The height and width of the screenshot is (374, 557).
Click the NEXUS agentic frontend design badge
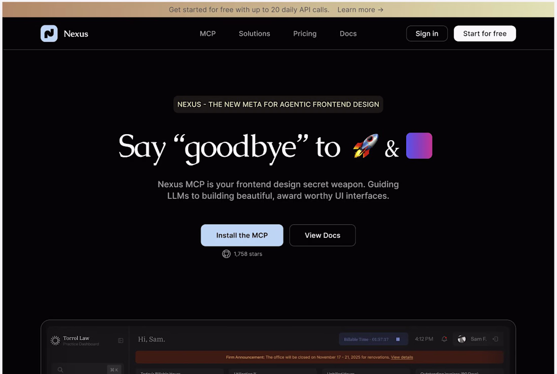click(278, 104)
